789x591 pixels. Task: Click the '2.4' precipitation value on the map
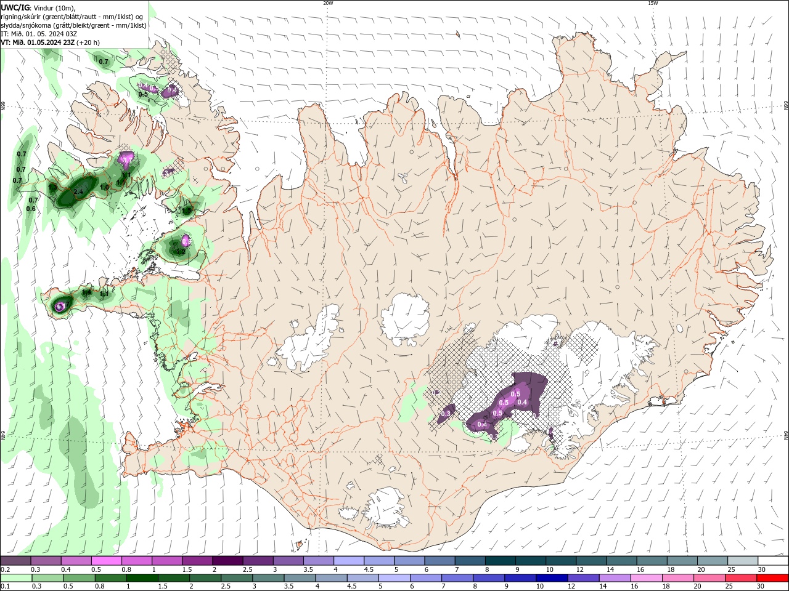78,192
